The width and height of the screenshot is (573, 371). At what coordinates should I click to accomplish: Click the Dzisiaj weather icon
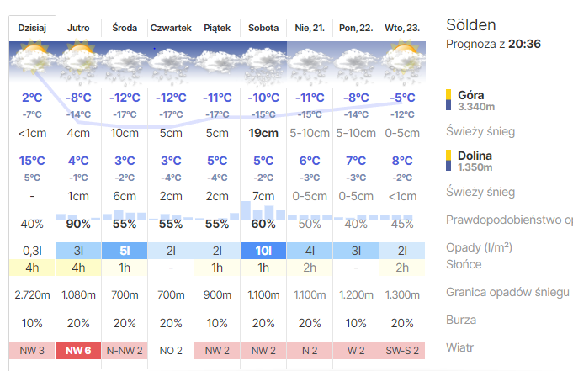tap(33, 61)
